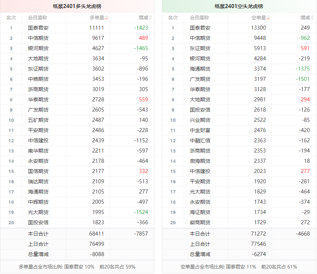The height and width of the screenshot is (274, 317).
Task: Click short change value -1501
Action: coord(303,79)
